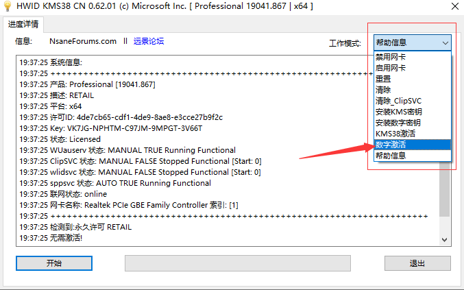Choose 清除 option in the dropdown
This screenshot has width=464, height=290.
[x=383, y=90]
